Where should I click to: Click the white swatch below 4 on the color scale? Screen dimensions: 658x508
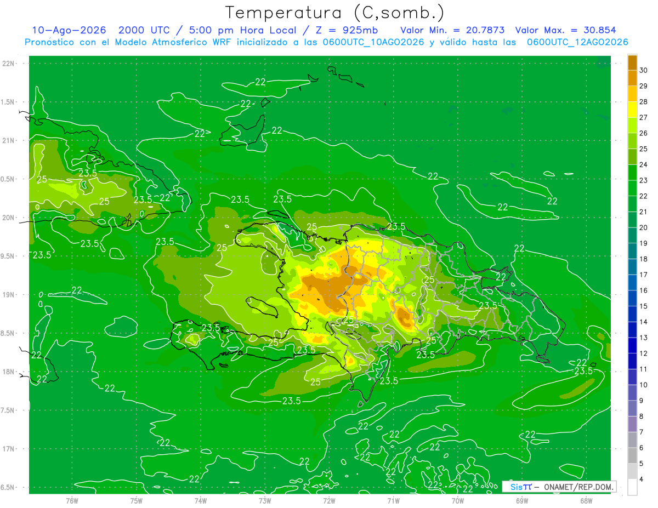[x=632, y=487]
